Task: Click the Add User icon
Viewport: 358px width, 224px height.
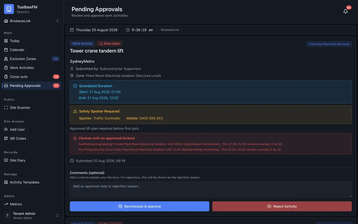Action: (6, 129)
